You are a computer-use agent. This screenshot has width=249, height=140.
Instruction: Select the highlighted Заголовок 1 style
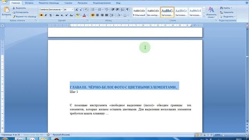[x=167, y=12]
